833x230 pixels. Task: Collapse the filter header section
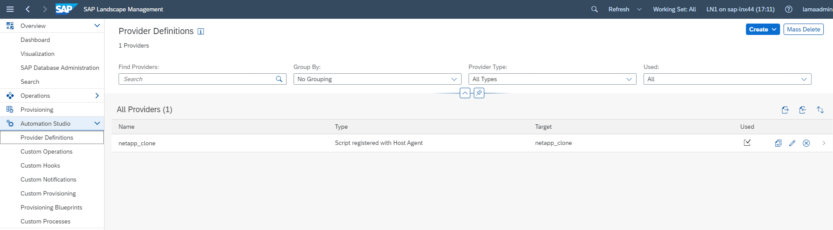coord(465,93)
